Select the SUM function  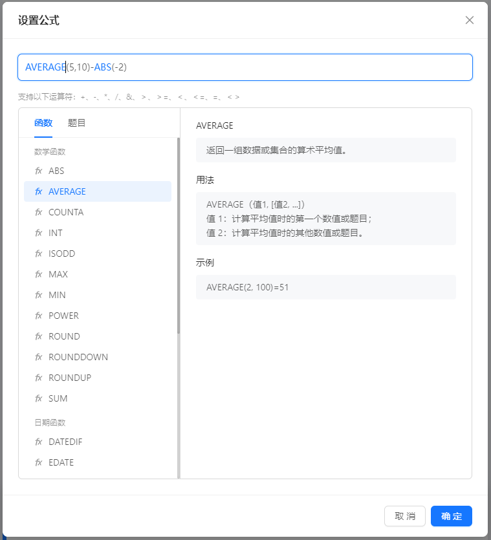[98, 398]
